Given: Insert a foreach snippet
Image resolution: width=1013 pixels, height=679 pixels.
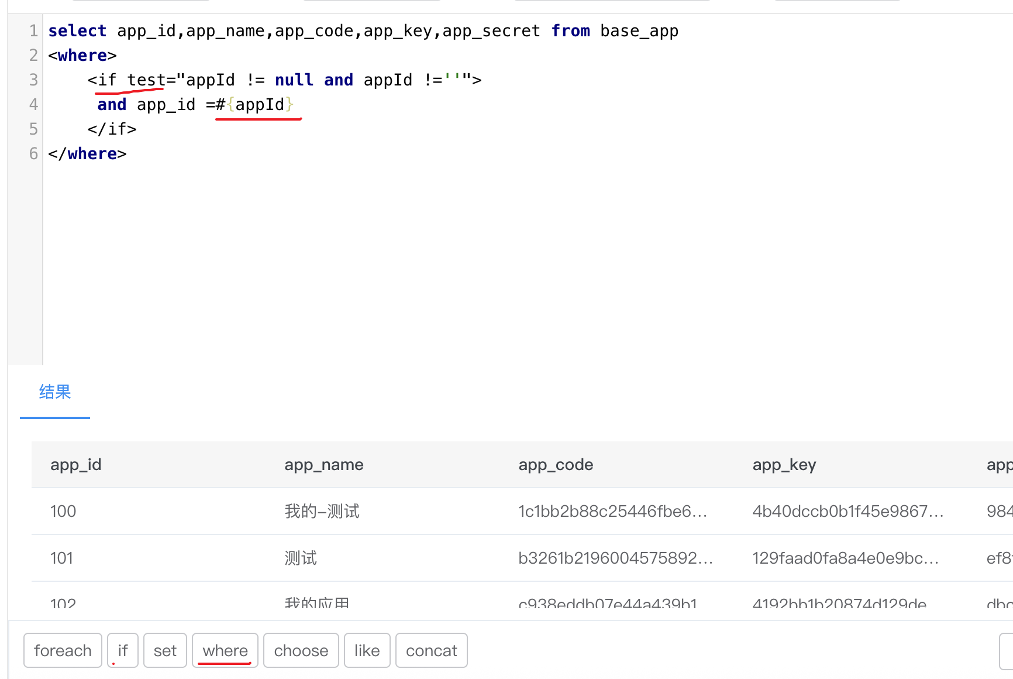Looking at the screenshot, I should coord(63,650).
